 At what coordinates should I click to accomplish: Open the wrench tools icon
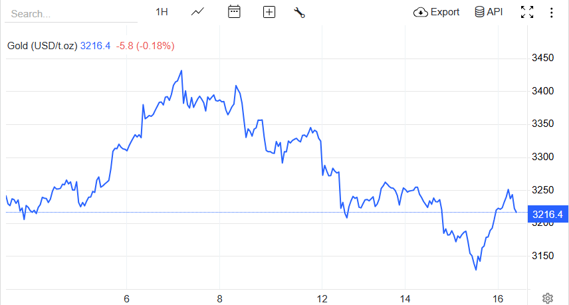point(299,13)
